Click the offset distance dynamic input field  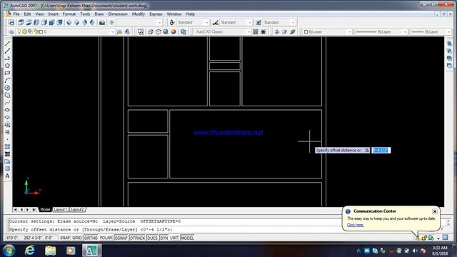(x=381, y=150)
